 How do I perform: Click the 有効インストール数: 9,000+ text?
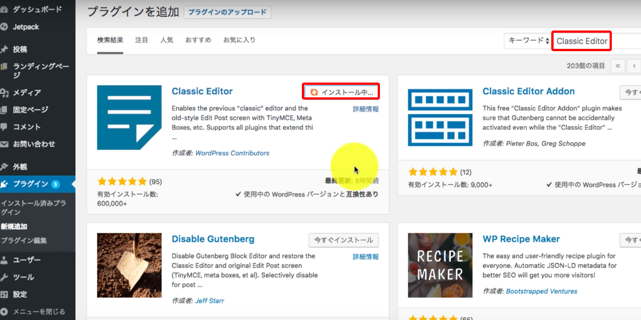click(450, 184)
